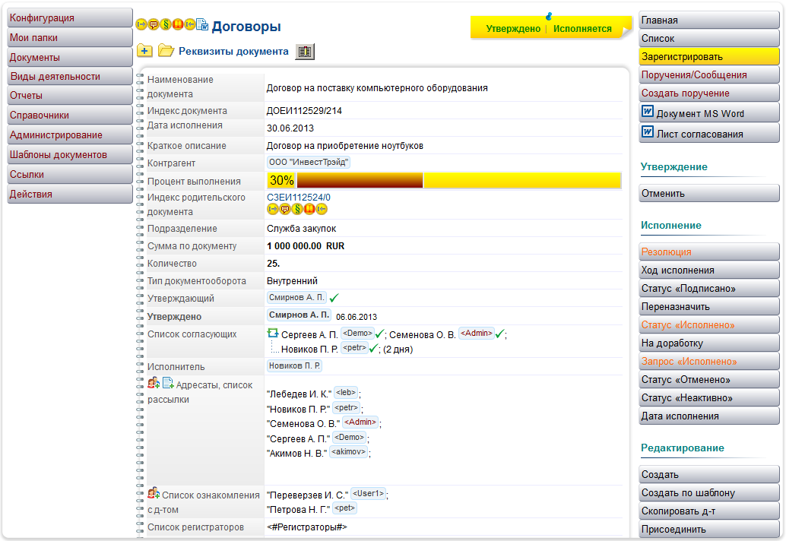Image resolution: width=786 pixels, height=541 pixels.
Task: Open document comments via speech bubble icon
Action: (153, 25)
